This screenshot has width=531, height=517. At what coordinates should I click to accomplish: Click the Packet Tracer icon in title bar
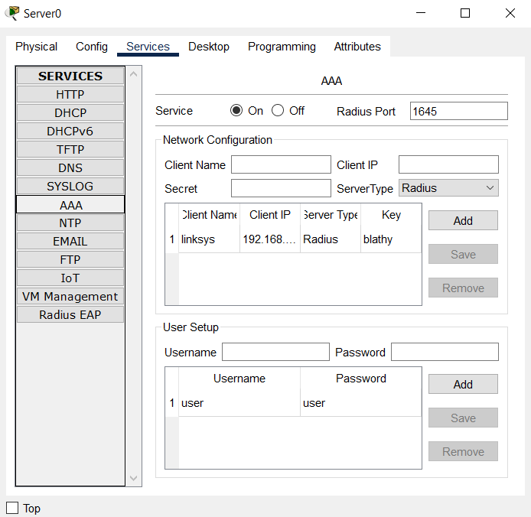click(12, 13)
